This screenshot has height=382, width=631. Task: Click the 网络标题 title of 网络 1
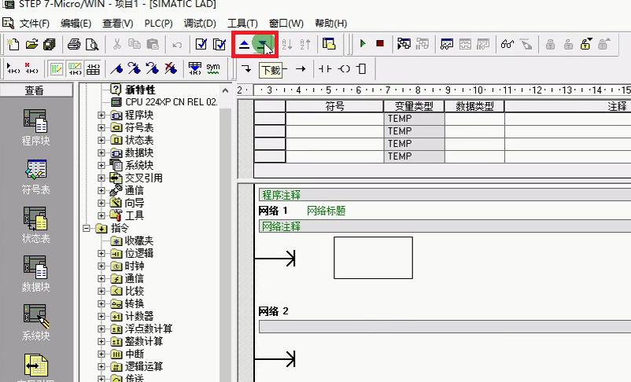pyautogui.click(x=326, y=211)
